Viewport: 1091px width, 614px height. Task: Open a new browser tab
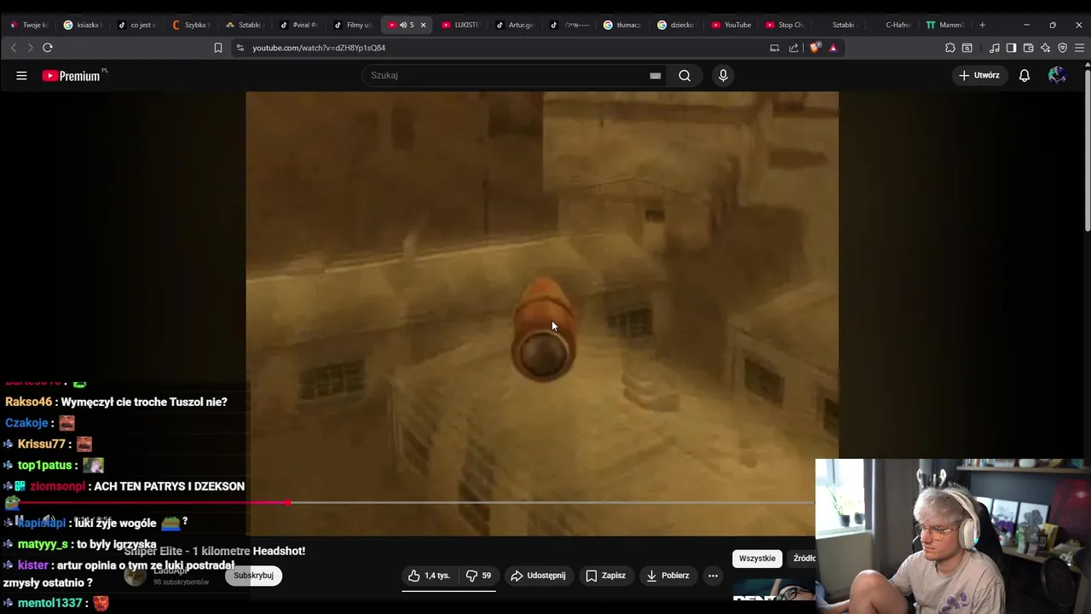pyautogui.click(x=982, y=25)
